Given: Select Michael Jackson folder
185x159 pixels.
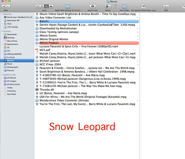Looking at the screenshot, I should [87, 61].
